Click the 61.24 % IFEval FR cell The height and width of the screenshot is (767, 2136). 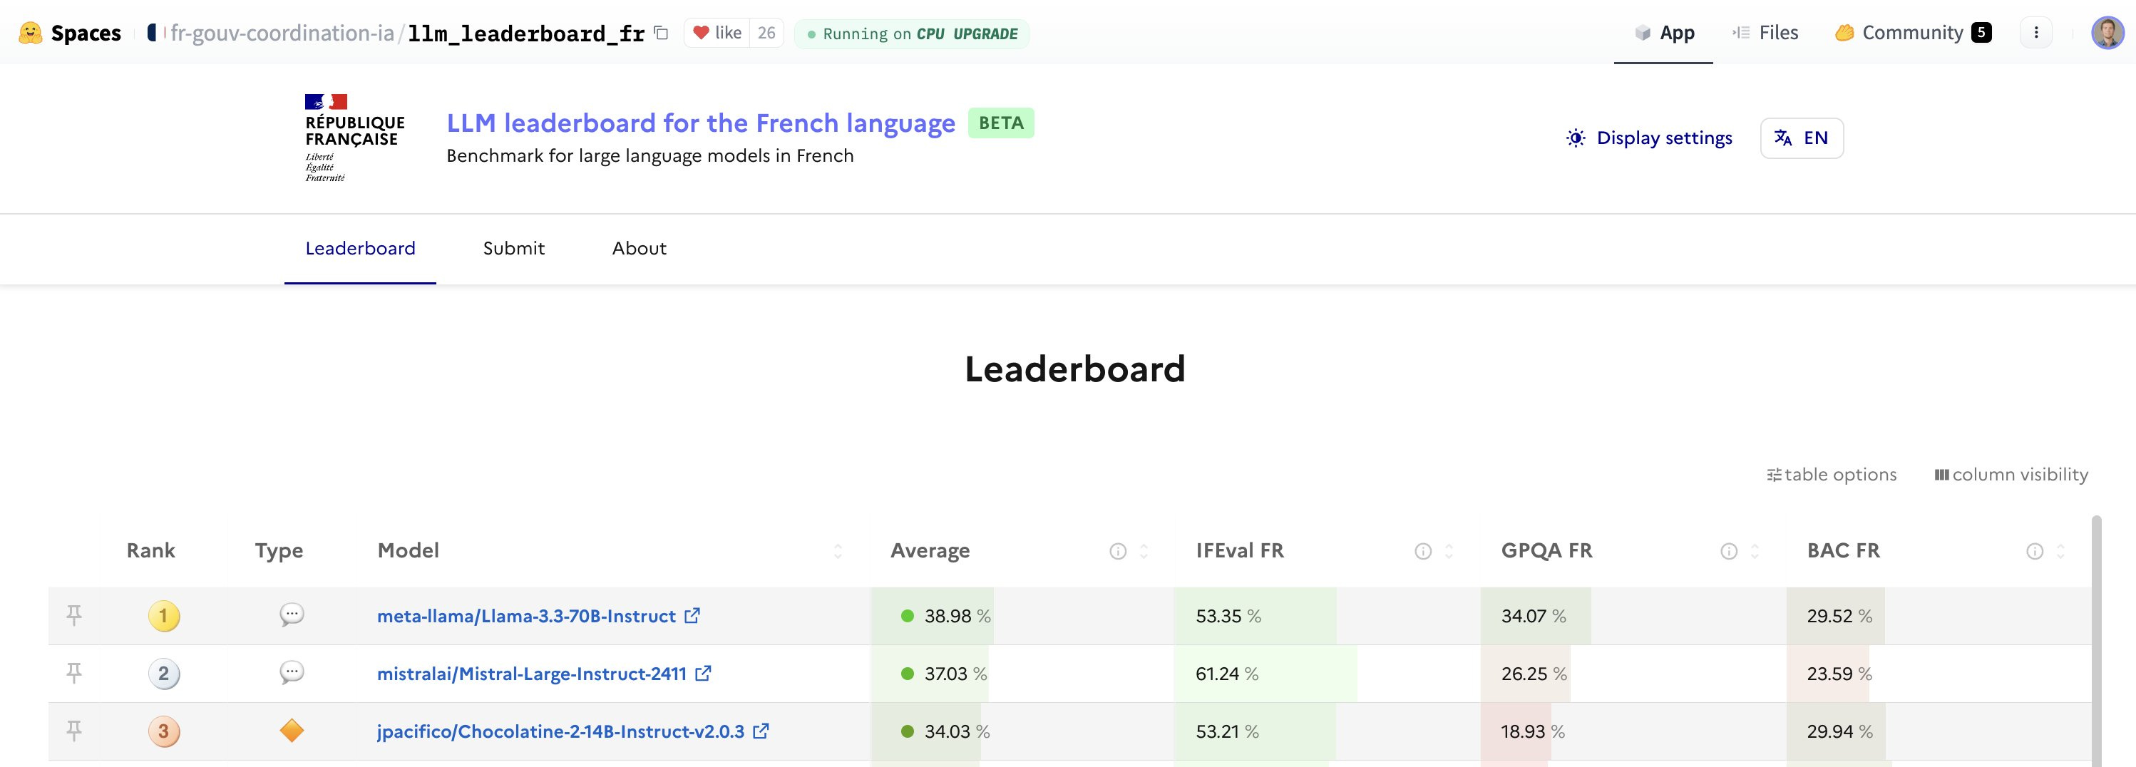click(x=1327, y=674)
